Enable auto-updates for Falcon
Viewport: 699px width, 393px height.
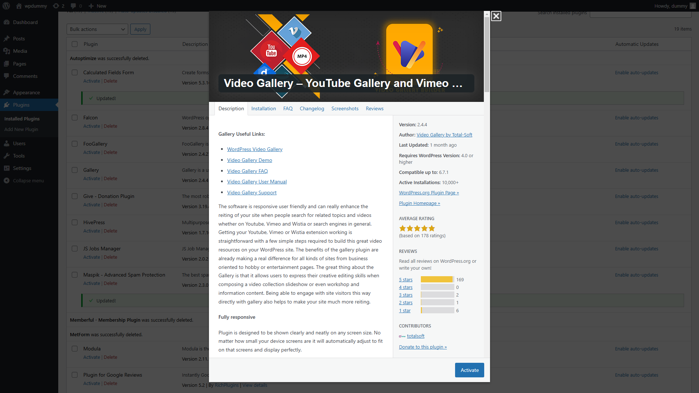(636, 118)
